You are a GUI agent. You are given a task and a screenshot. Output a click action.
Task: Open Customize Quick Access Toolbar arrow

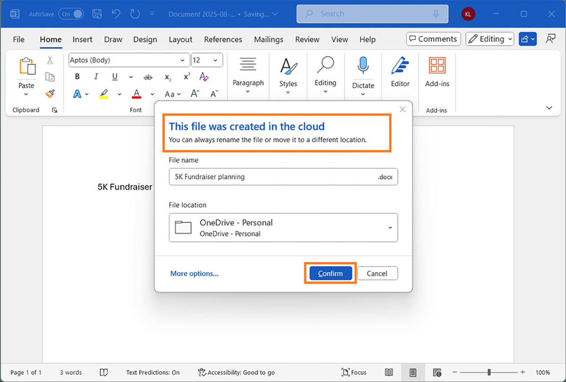(152, 14)
